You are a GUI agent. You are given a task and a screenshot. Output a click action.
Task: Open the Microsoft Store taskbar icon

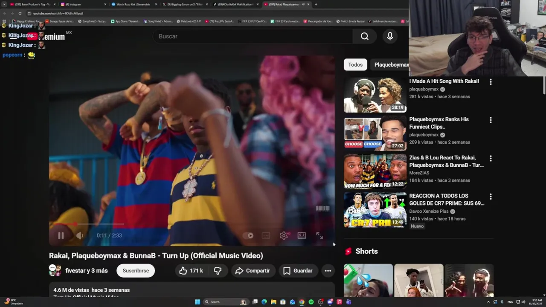click(x=283, y=302)
